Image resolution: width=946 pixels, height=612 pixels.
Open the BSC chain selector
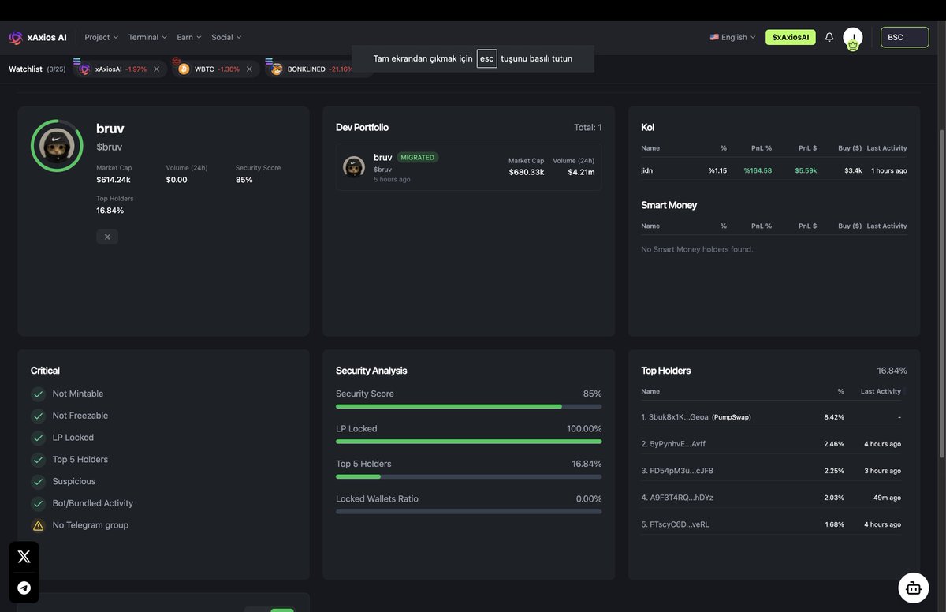click(x=905, y=37)
